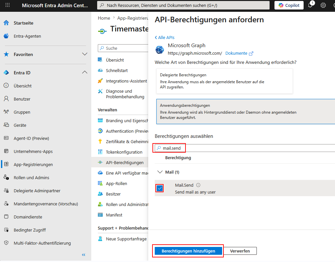Toggle the Mail.Send checkbox
This screenshot has height=262, width=335.
coord(160,188)
